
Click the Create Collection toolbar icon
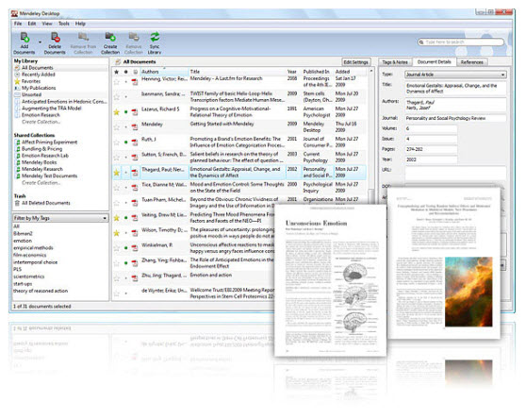(110, 37)
